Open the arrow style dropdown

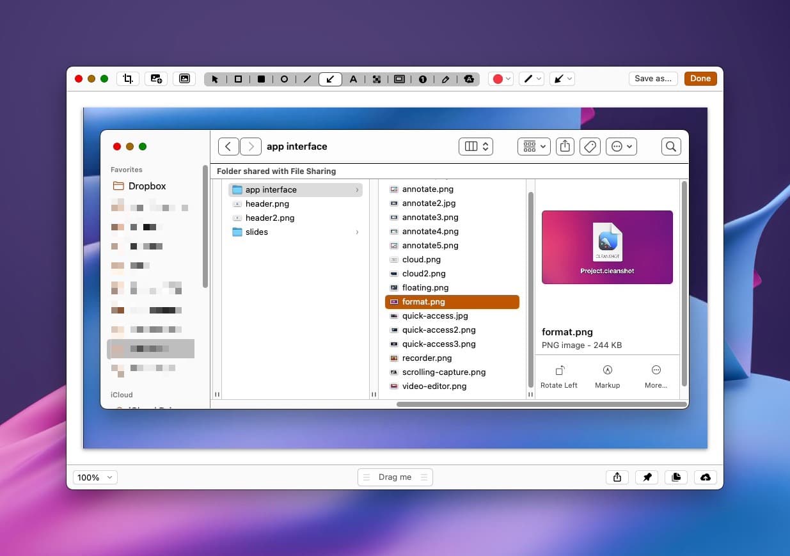[562, 79]
